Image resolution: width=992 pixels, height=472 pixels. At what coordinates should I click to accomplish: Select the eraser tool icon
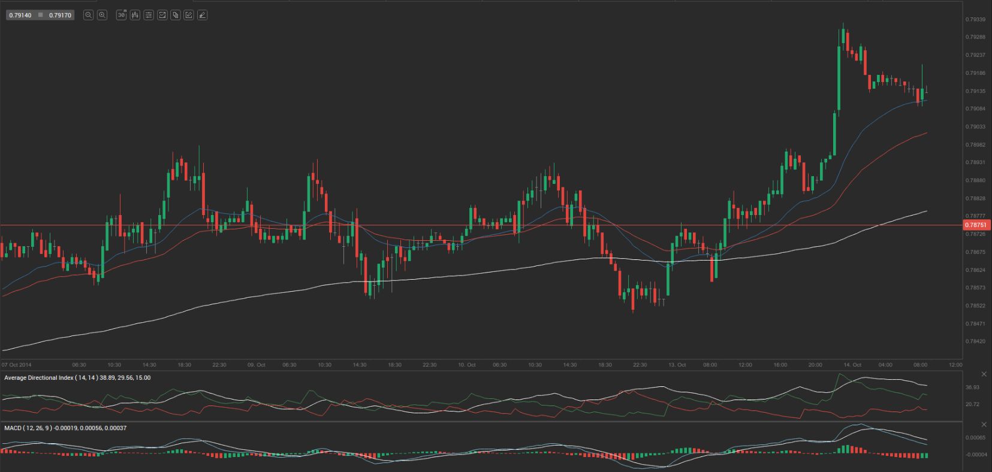(x=203, y=15)
